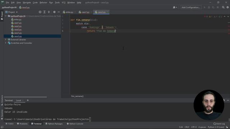This screenshot has width=230, height=129.
Task: Open the line 5 fold marker in the gutter
Action: [70, 31]
